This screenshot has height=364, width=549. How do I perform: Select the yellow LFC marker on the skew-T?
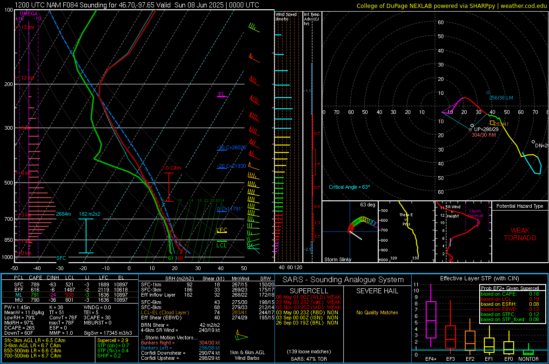(221, 230)
